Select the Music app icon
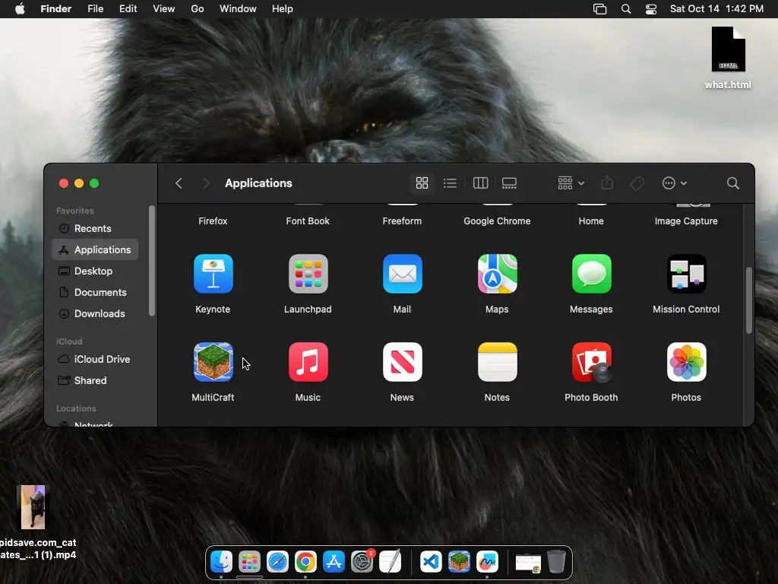 click(308, 362)
